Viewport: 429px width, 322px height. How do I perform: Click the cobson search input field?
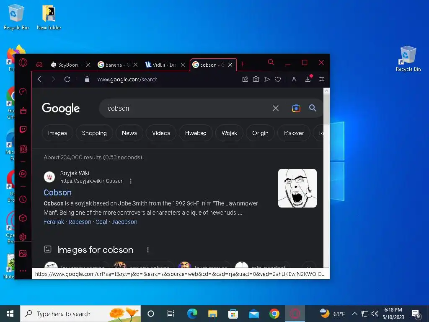tap(186, 109)
